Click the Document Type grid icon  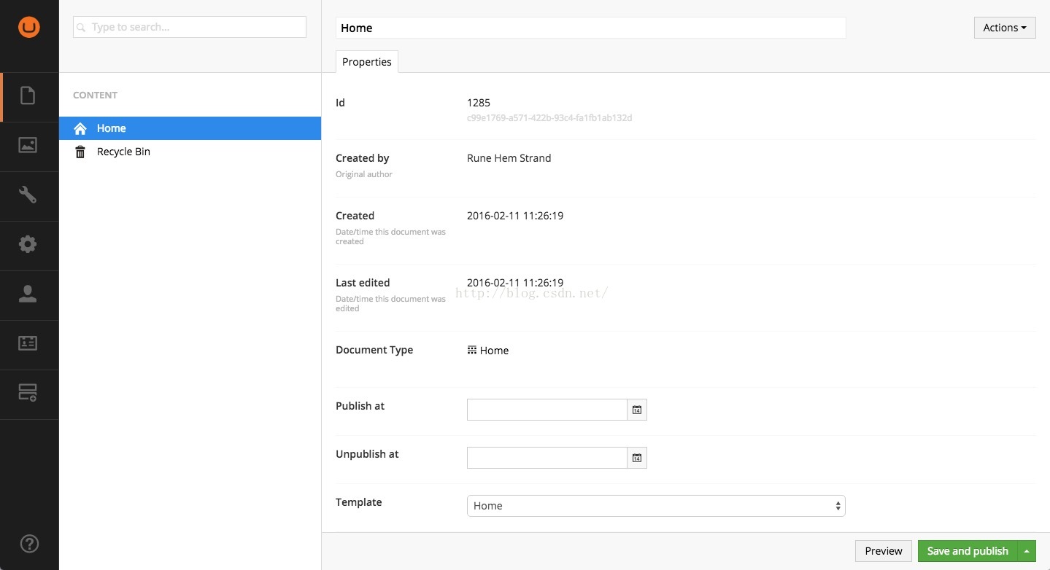tap(472, 350)
